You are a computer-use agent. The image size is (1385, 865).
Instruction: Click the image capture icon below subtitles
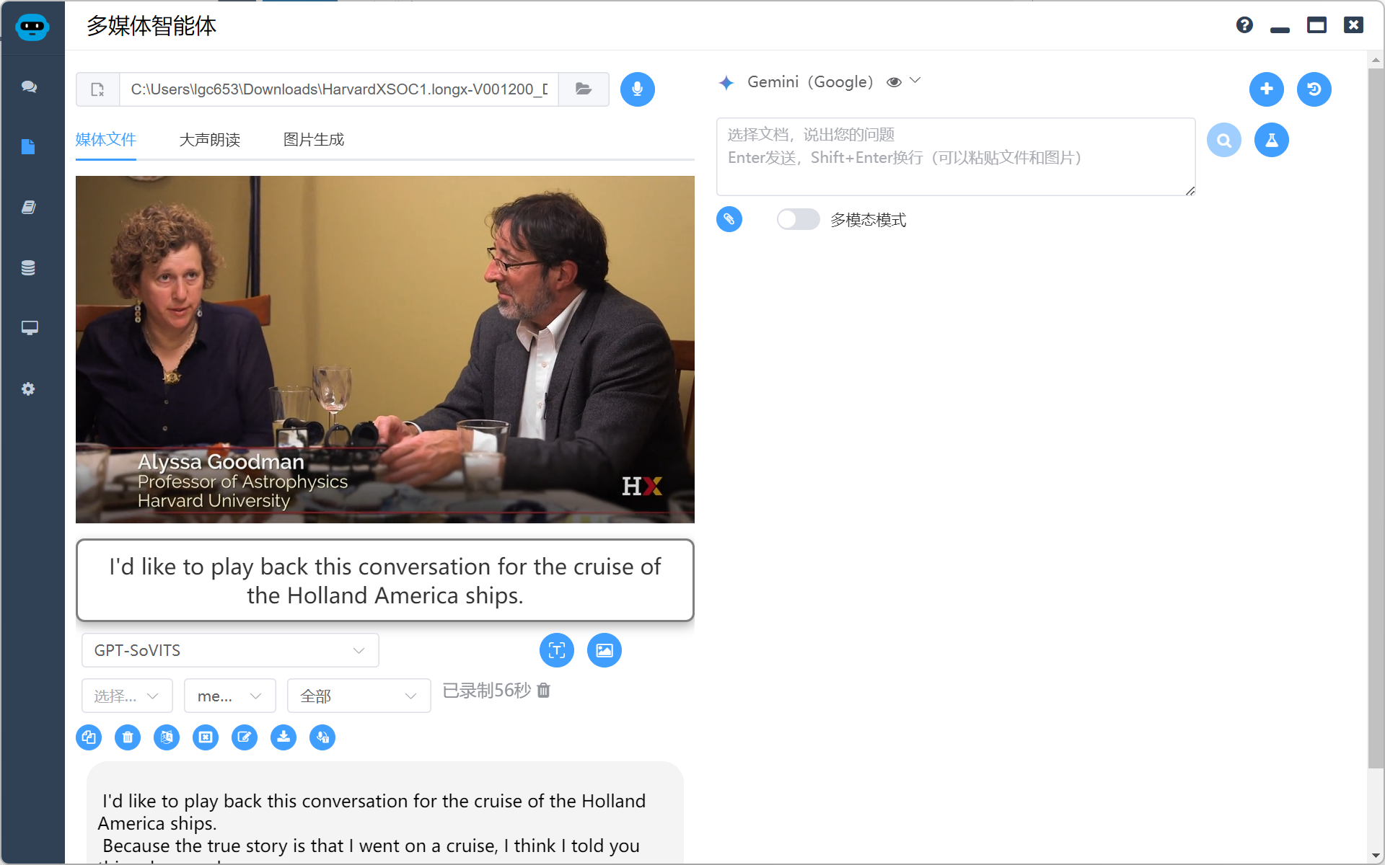coord(604,650)
